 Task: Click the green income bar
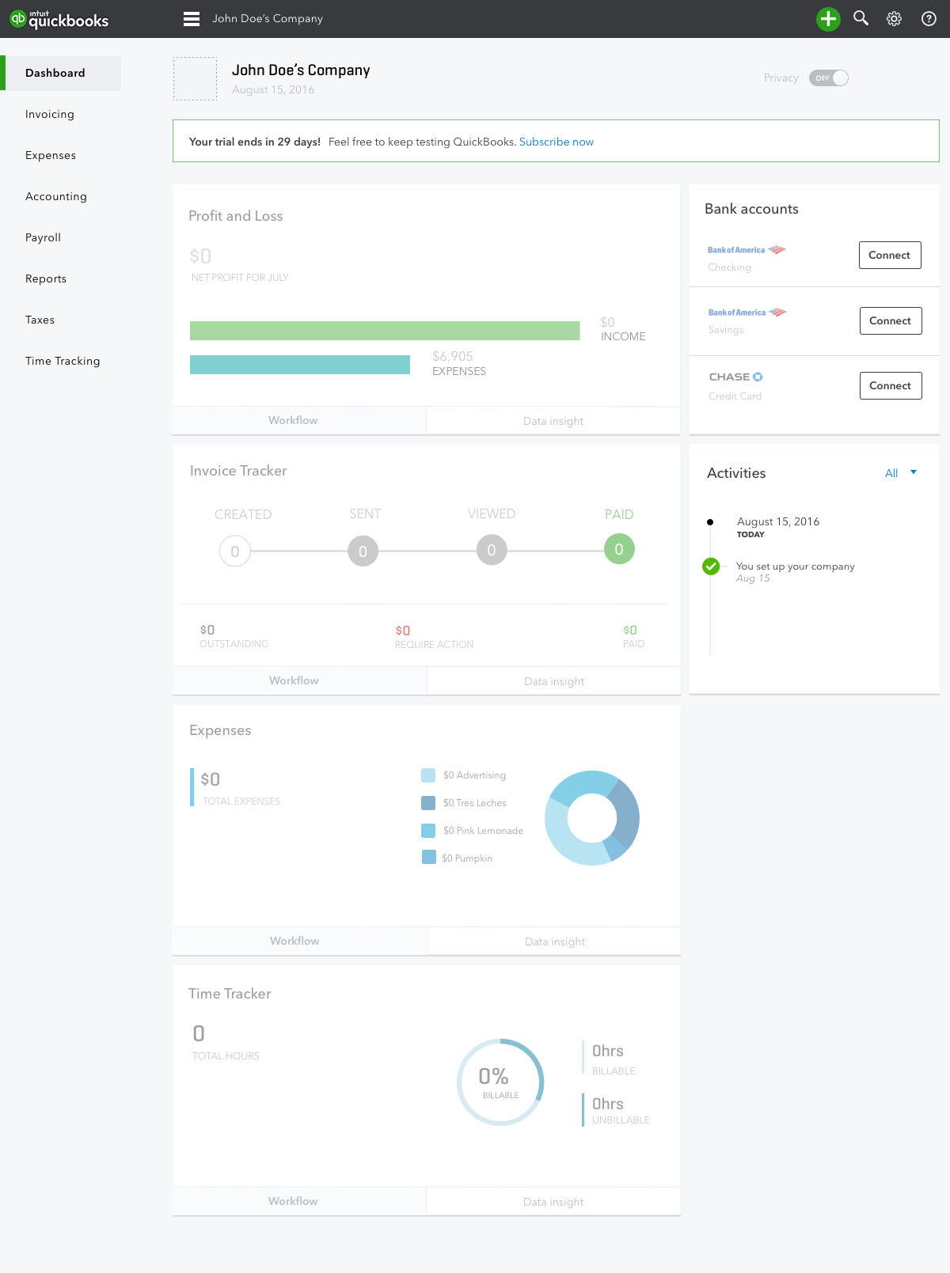click(385, 331)
